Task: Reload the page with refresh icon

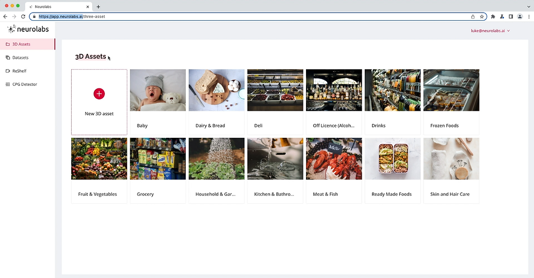Action: coord(23,16)
